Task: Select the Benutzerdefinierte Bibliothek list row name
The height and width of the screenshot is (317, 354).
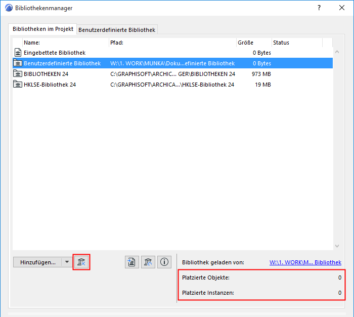Action: pos(62,63)
